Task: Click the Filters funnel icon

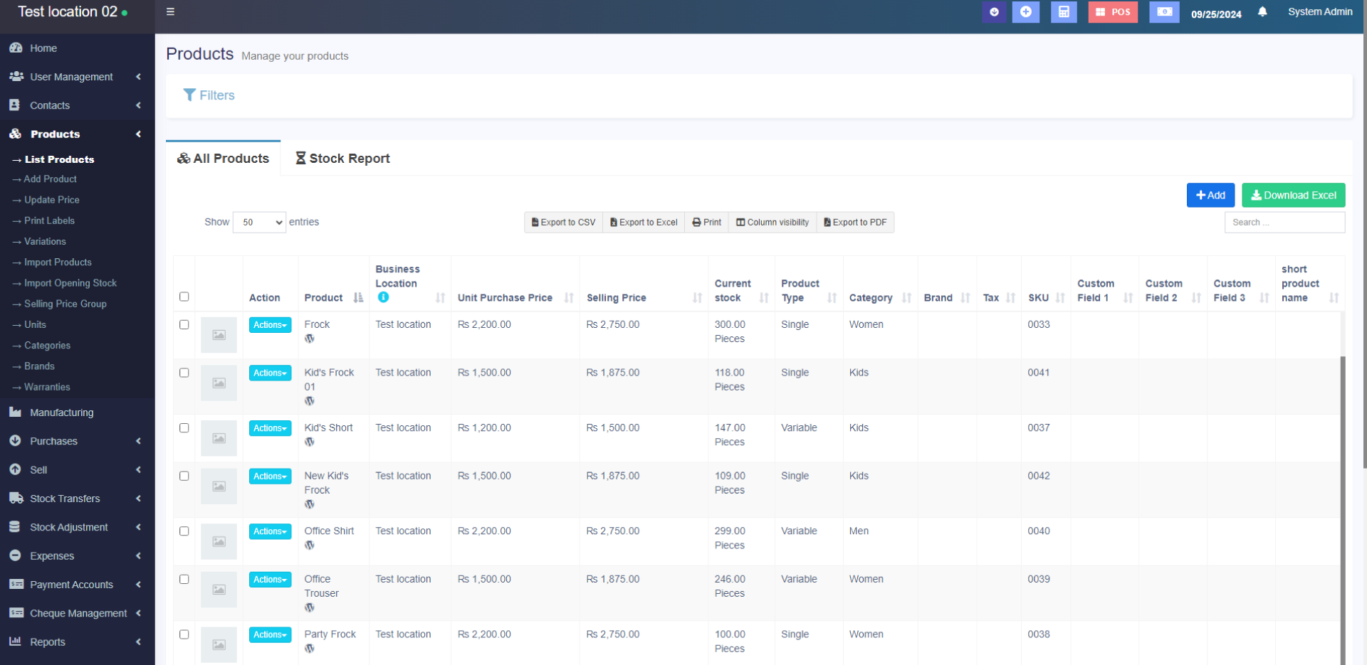Action: point(189,95)
